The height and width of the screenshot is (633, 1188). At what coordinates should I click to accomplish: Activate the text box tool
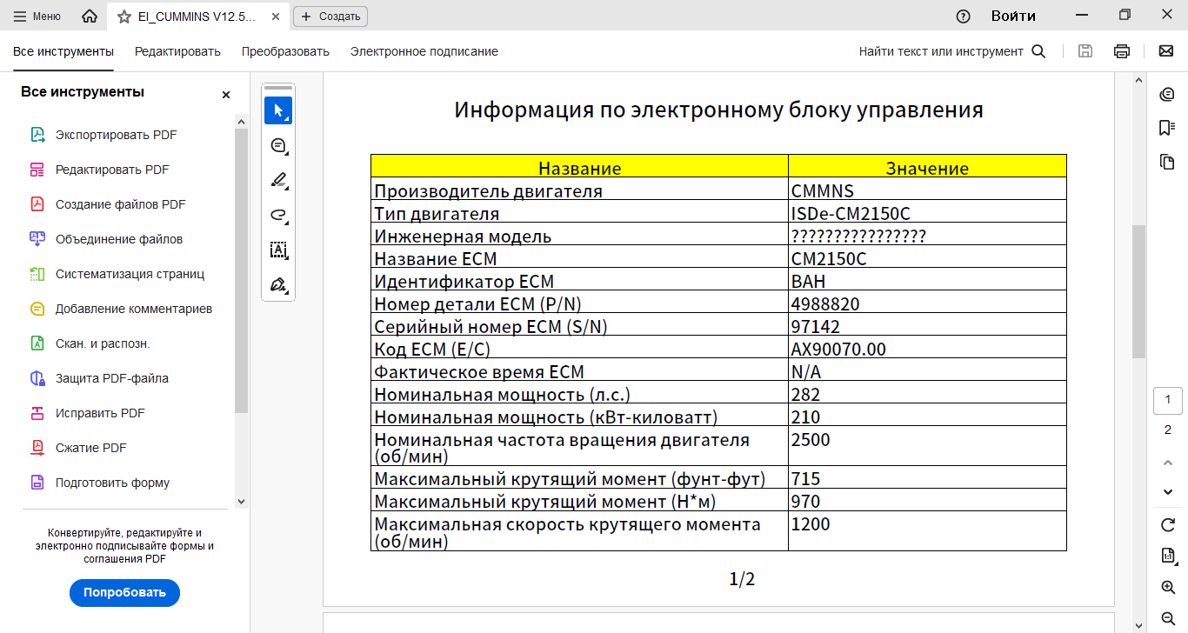[278, 250]
